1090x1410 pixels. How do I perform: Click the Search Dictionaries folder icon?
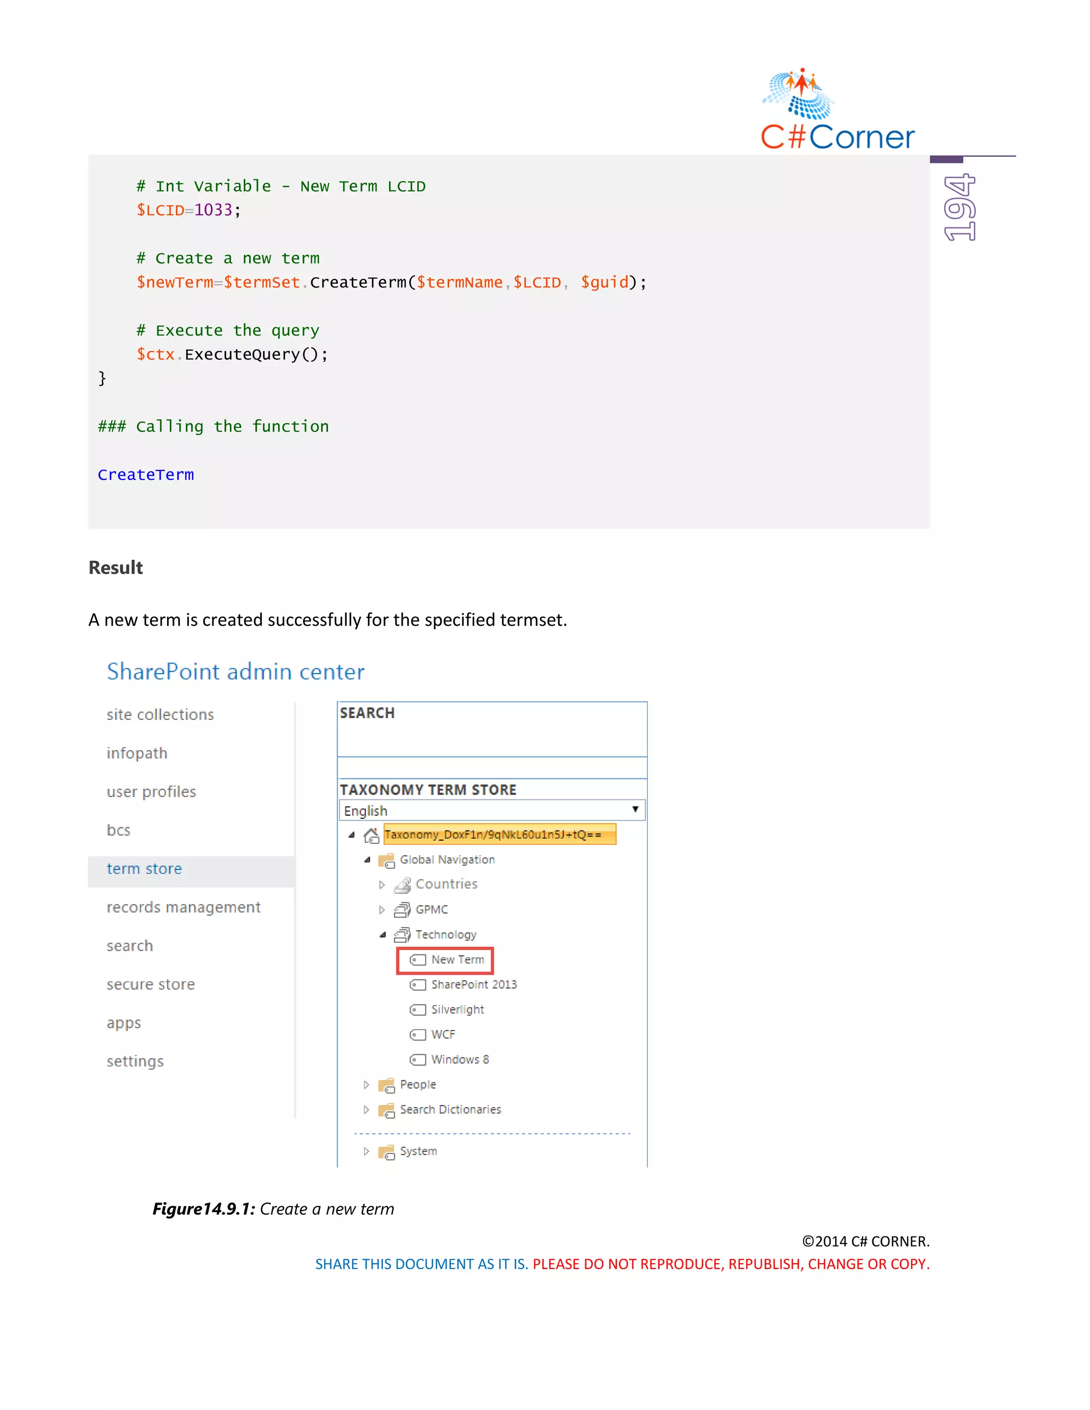tap(387, 1110)
